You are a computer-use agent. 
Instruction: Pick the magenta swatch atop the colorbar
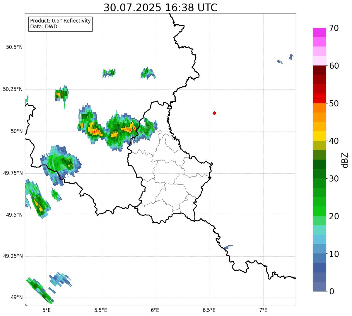319,32
